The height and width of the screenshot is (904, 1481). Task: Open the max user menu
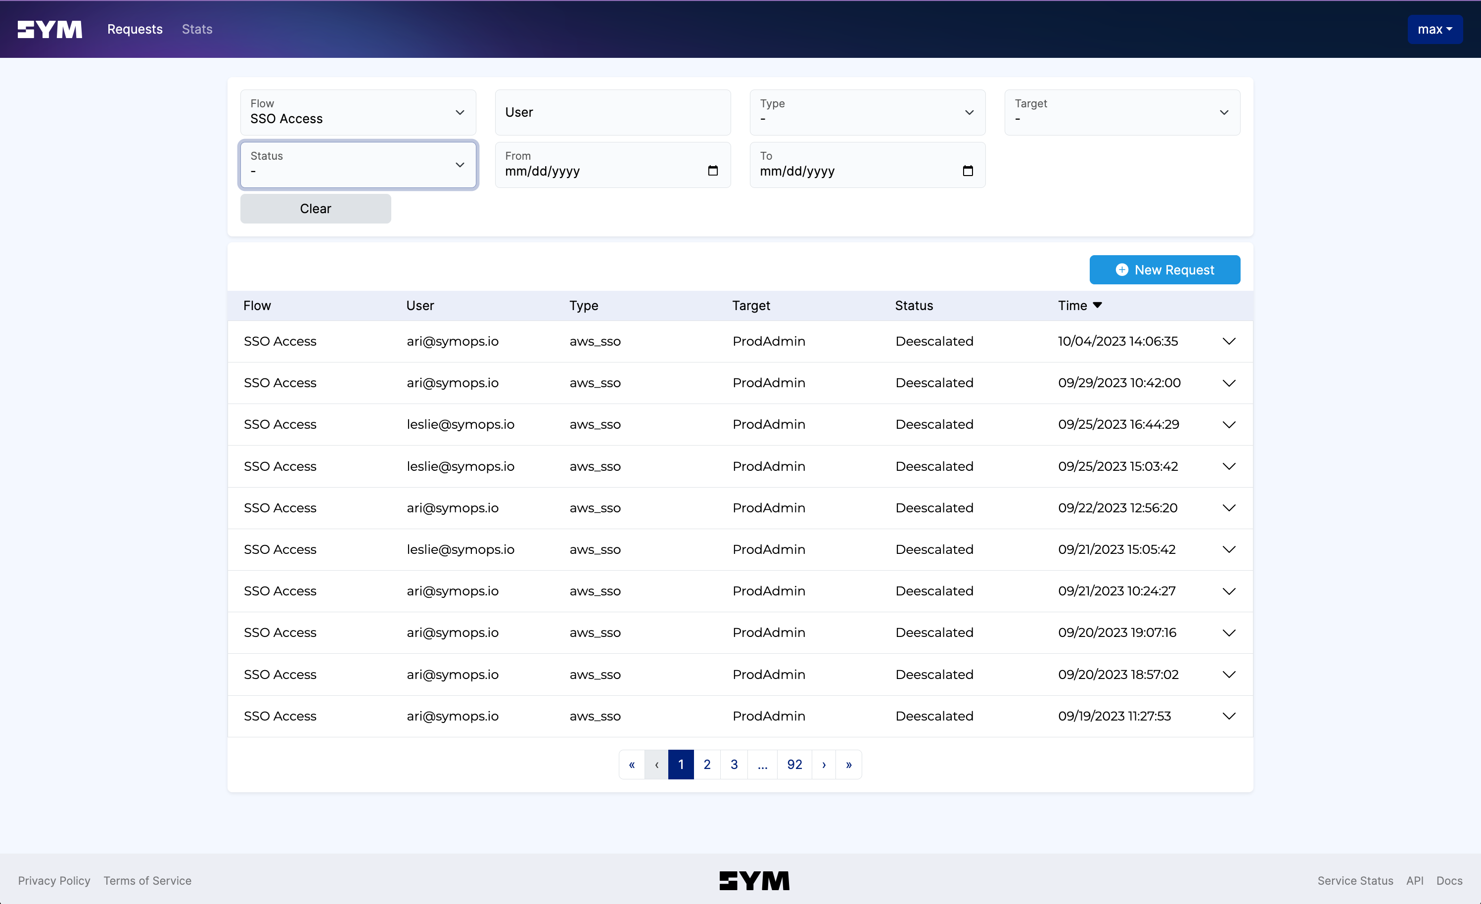point(1434,29)
